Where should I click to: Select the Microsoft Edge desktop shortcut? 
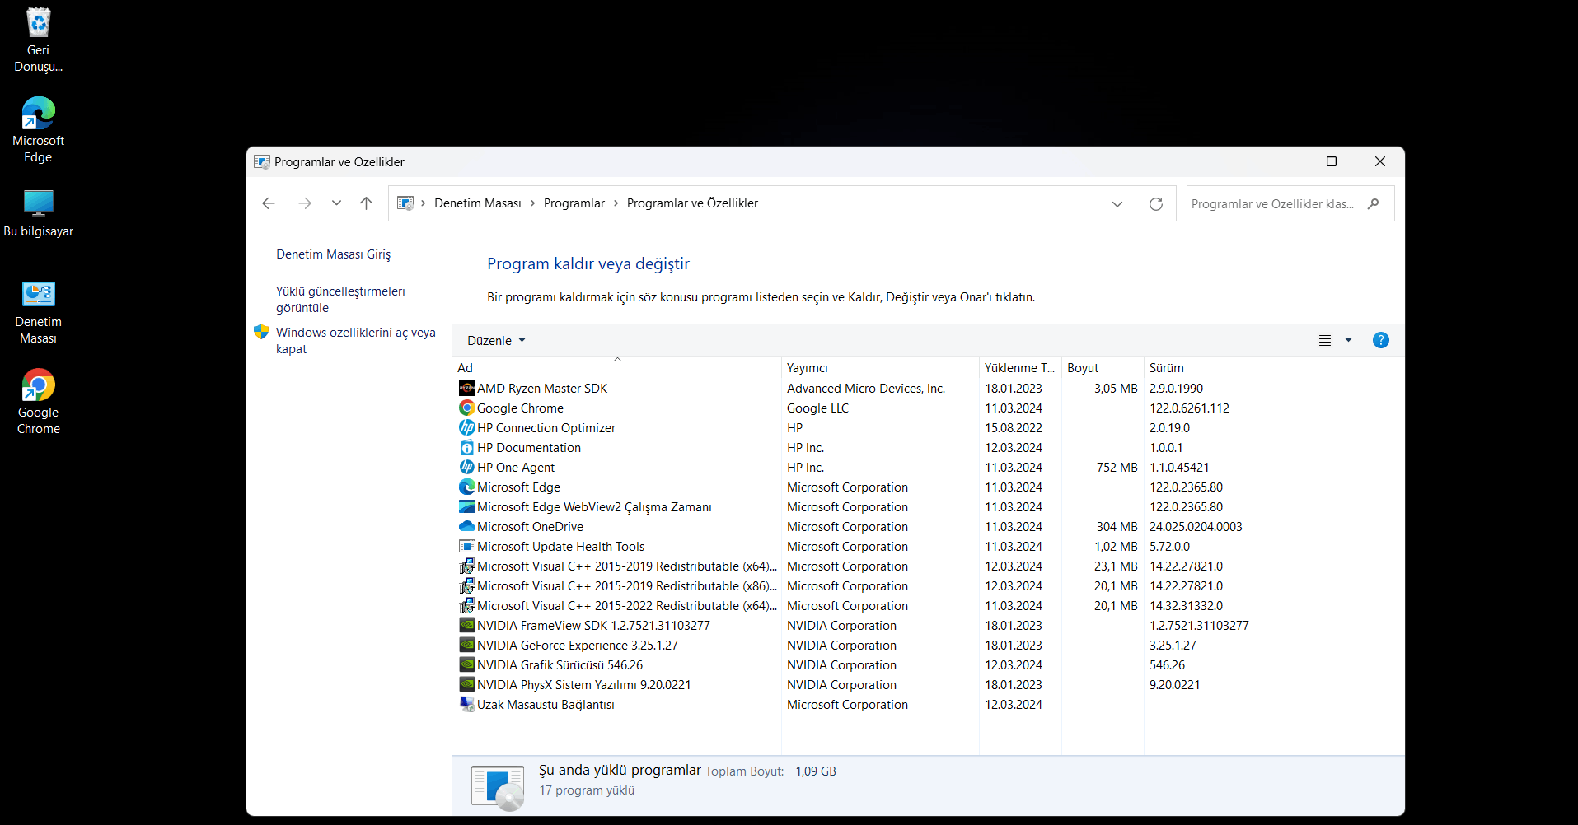[x=38, y=130]
